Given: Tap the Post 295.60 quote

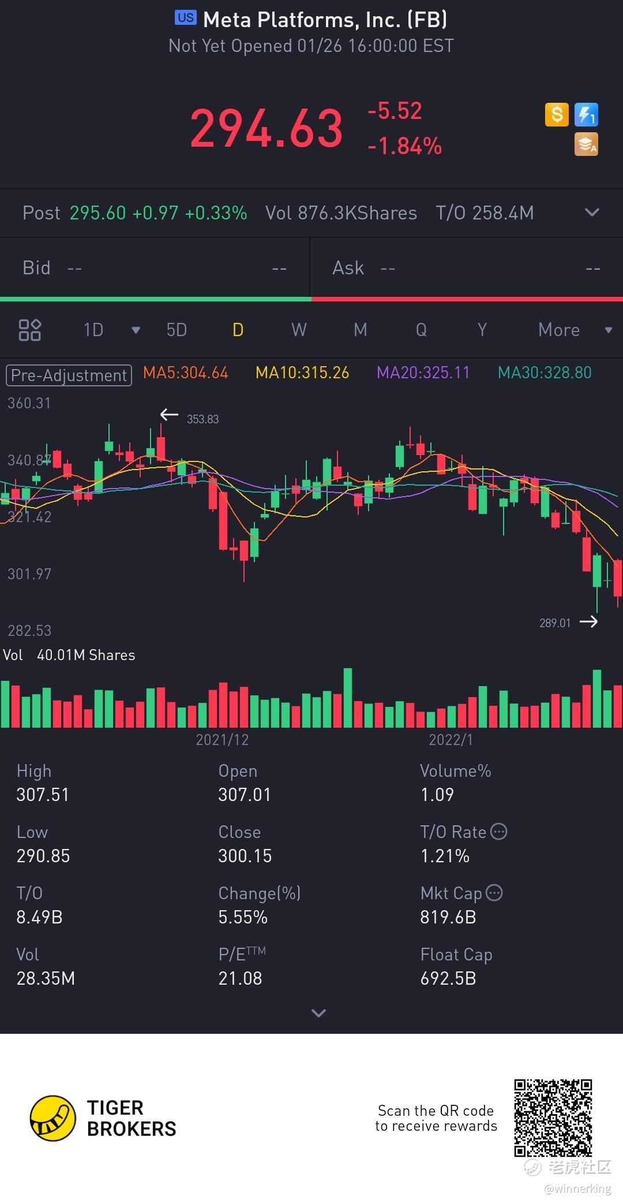Looking at the screenshot, I should click(x=134, y=213).
